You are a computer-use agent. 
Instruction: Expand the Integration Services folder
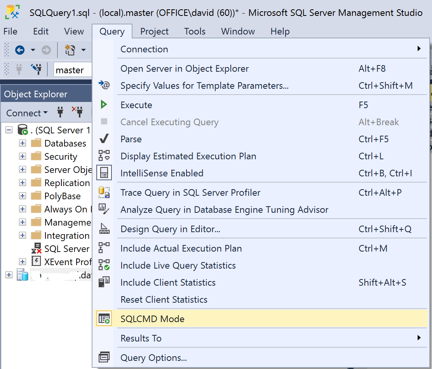pos(23,235)
